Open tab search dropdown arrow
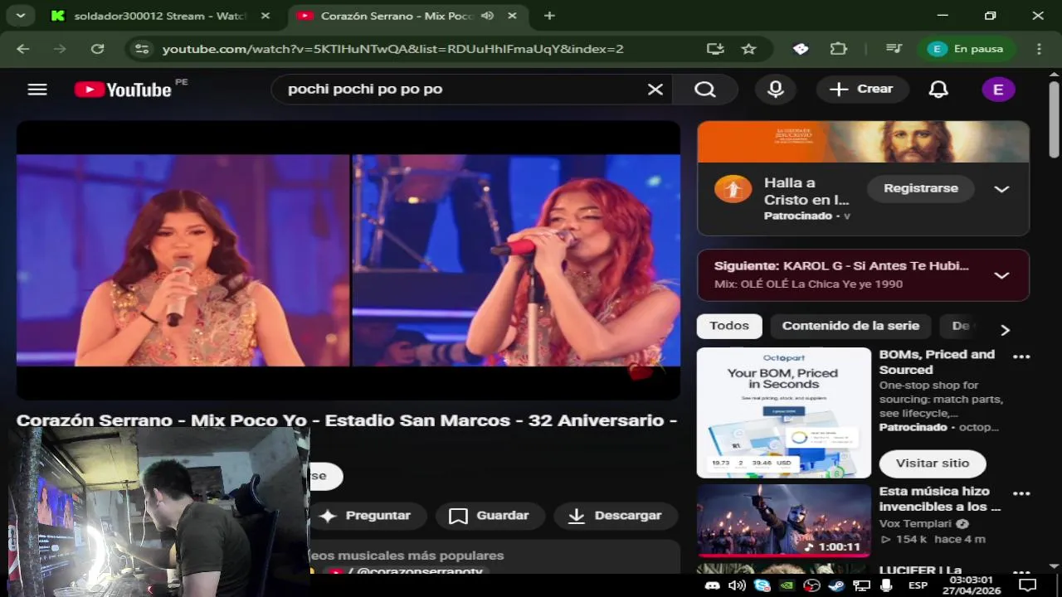This screenshot has height=597, width=1062. click(20, 16)
